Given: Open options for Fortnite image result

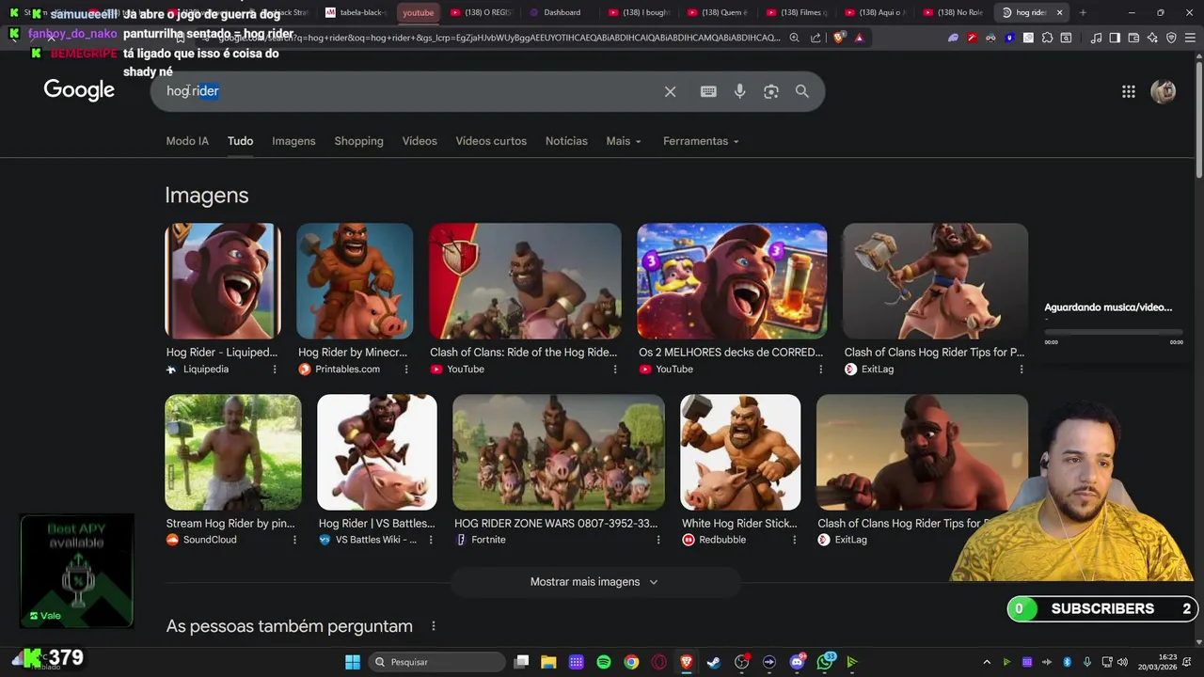Looking at the screenshot, I should (658, 540).
